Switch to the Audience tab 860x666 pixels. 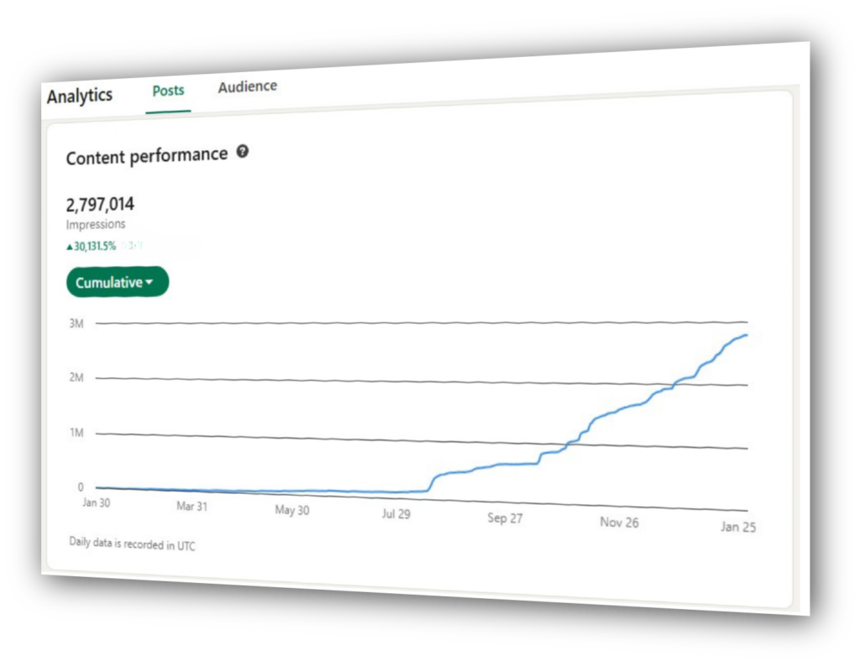point(248,86)
